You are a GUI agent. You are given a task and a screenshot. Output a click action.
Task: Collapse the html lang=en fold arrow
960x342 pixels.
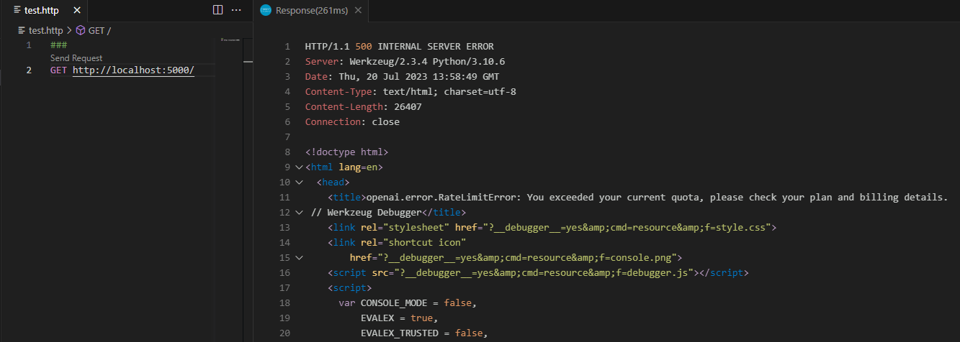pos(299,167)
